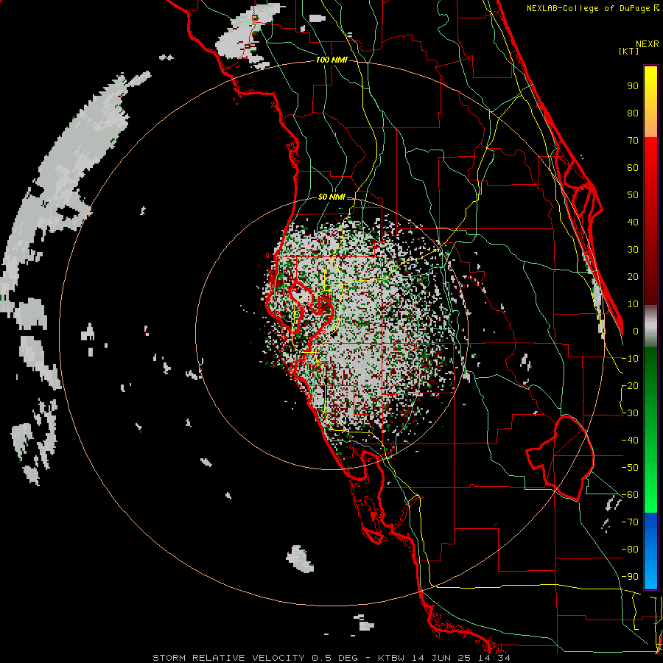Click the NEXR label above the color scale

click(x=648, y=44)
